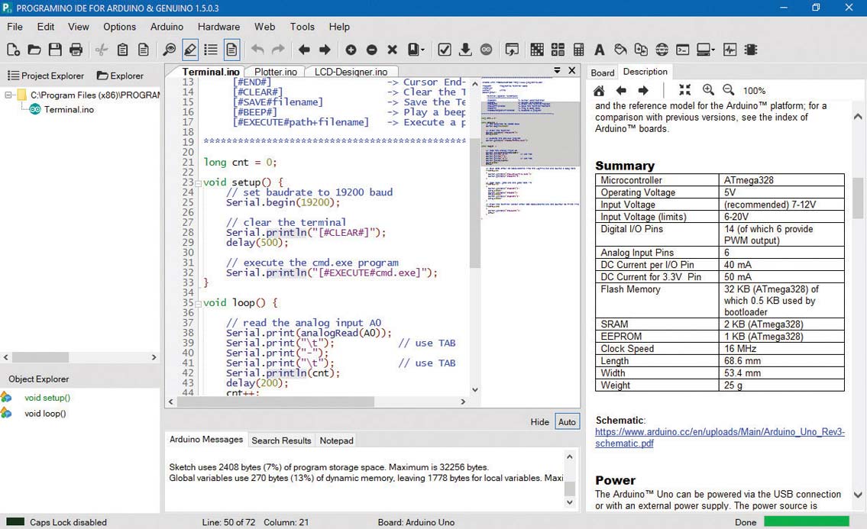Click the window with arrow toolbar icon
Viewport: 867px width, 529px height.
(512, 50)
